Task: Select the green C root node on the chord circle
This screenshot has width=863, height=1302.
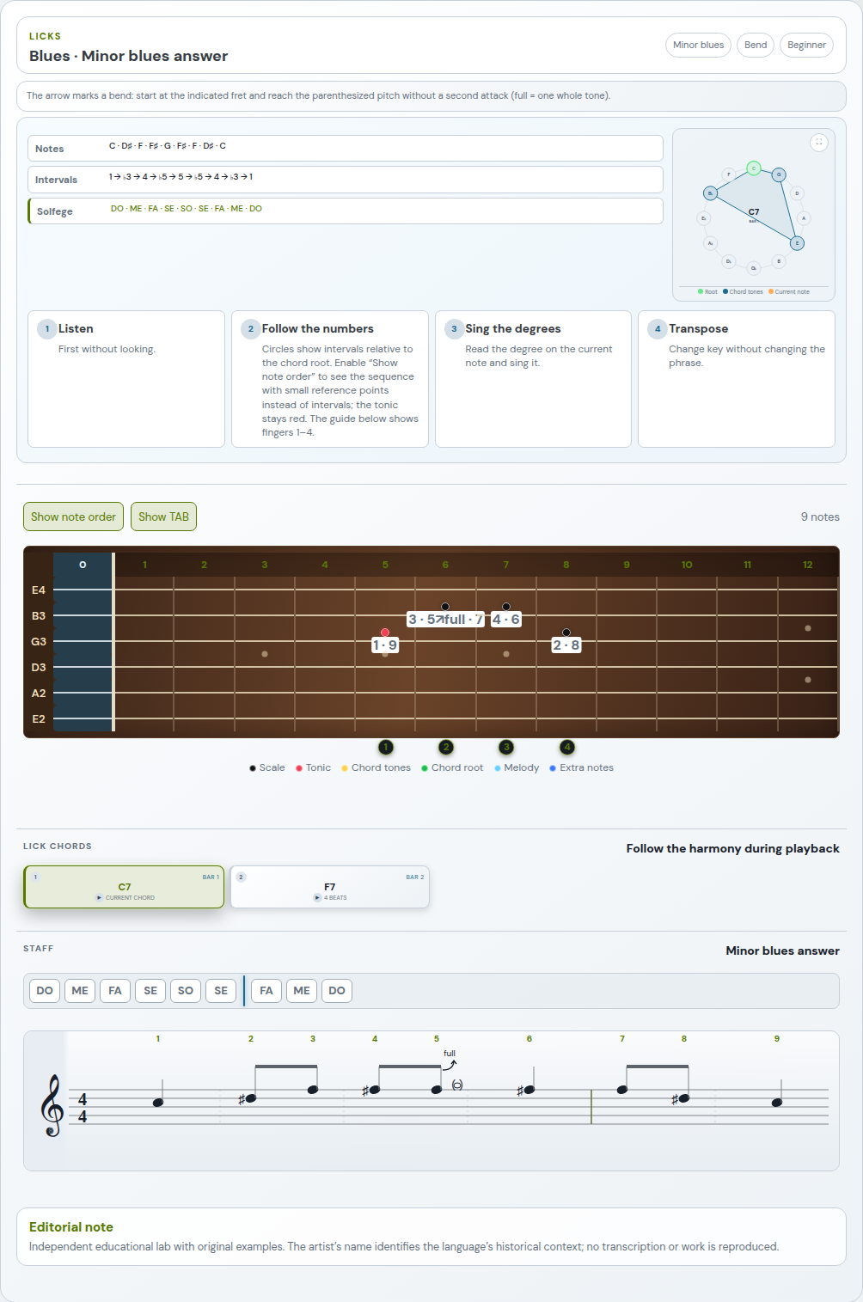Action: [754, 168]
